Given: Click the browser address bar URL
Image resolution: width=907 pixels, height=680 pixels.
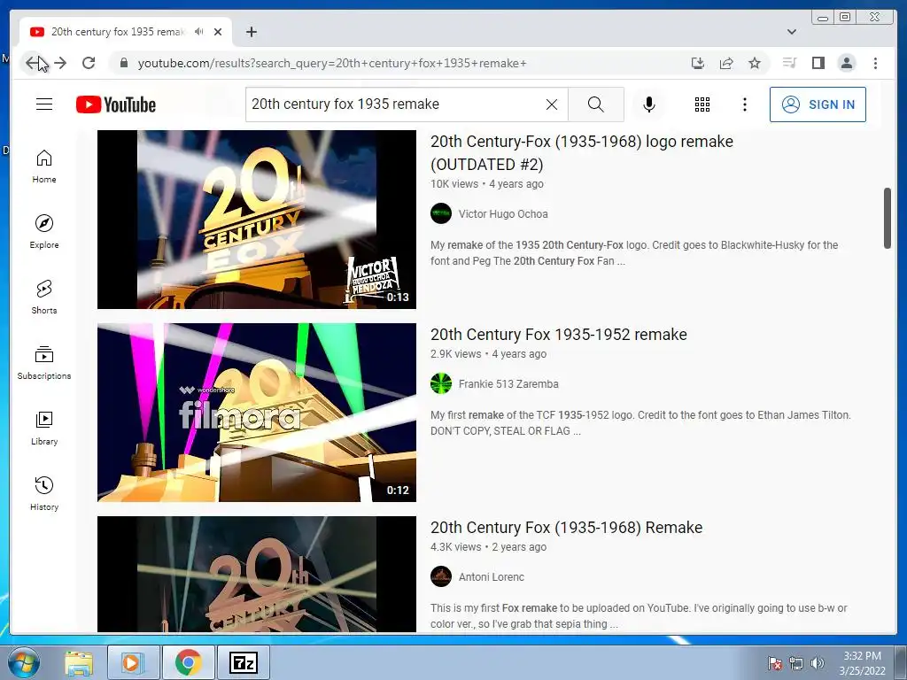Looking at the screenshot, I should (x=332, y=63).
